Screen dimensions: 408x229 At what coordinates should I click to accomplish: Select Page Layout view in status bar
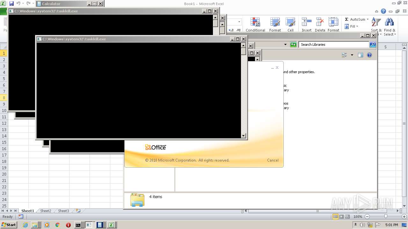coord(341,217)
